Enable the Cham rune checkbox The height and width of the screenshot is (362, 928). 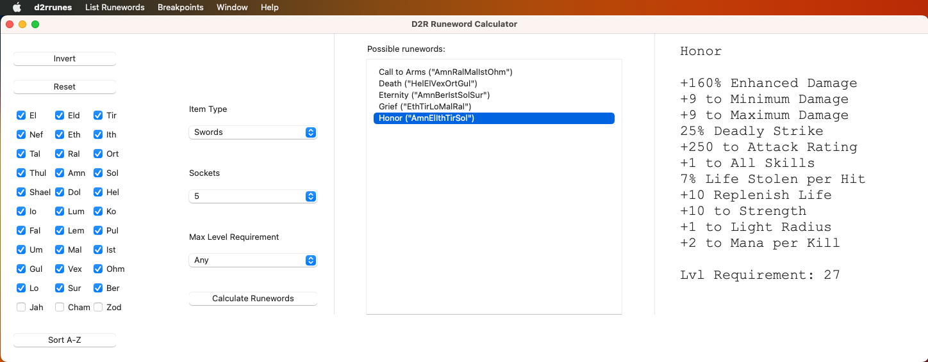point(60,308)
